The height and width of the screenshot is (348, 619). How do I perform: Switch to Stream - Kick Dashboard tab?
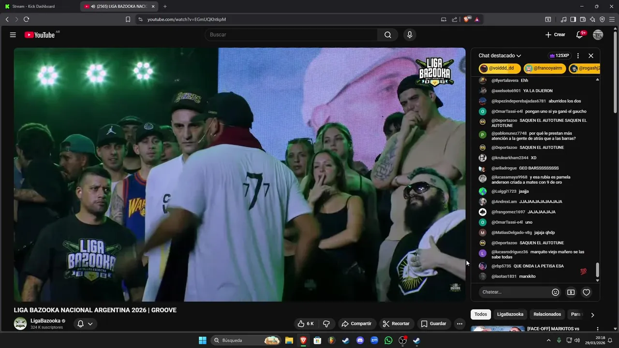40,6
